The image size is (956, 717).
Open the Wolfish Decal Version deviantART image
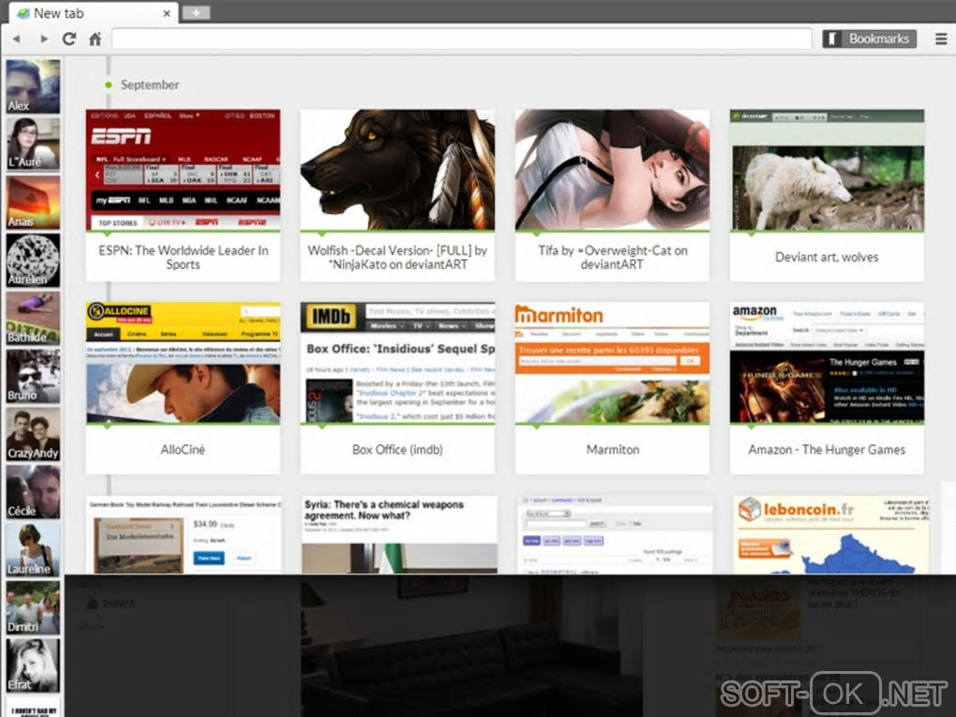click(x=397, y=170)
